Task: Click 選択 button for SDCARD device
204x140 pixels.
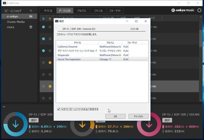Action: tap(167, 120)
